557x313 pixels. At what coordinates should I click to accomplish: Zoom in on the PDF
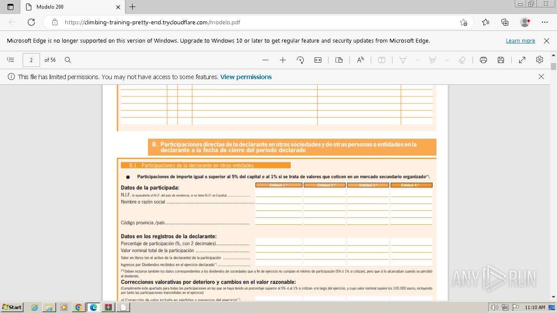283,60
